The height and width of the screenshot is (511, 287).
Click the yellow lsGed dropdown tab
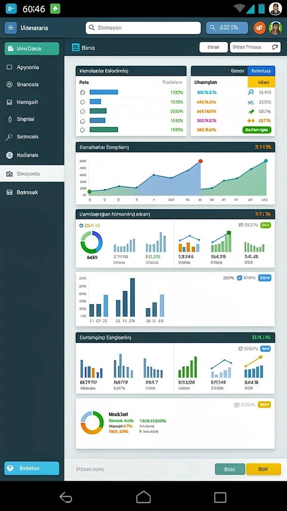point(261,82)
